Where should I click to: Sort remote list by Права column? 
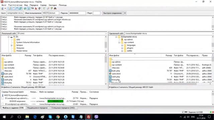pos(205,56)
